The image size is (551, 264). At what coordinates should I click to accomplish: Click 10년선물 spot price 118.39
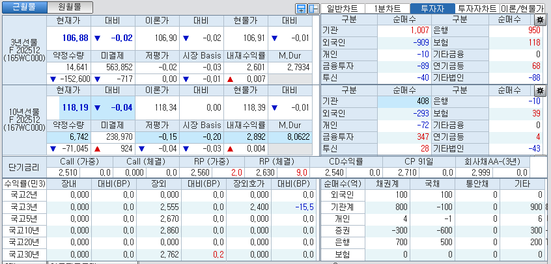coord(254,108)
